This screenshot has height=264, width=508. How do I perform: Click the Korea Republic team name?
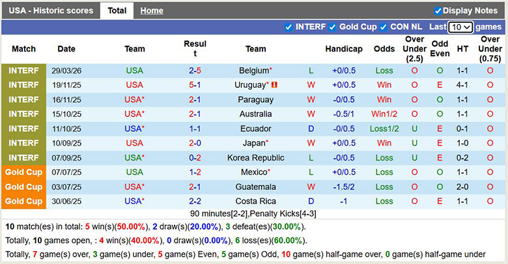(x=255, y=157)
